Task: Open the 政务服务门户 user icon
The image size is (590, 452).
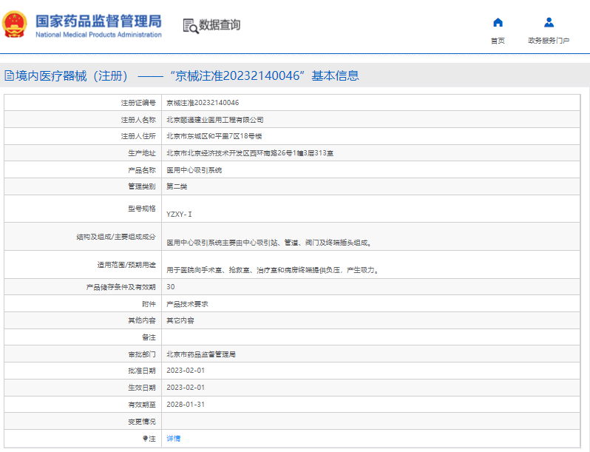Action: [549, 23]
